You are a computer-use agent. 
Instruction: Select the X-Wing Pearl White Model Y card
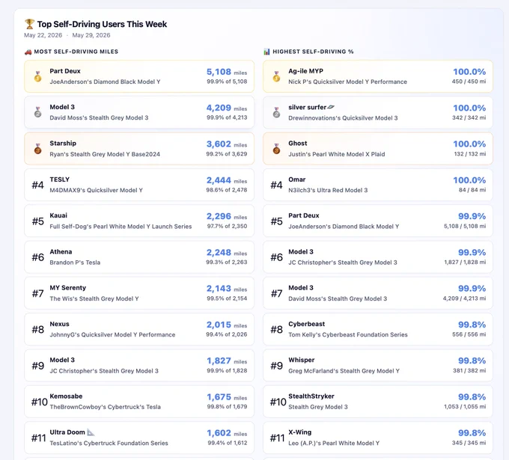378,438
